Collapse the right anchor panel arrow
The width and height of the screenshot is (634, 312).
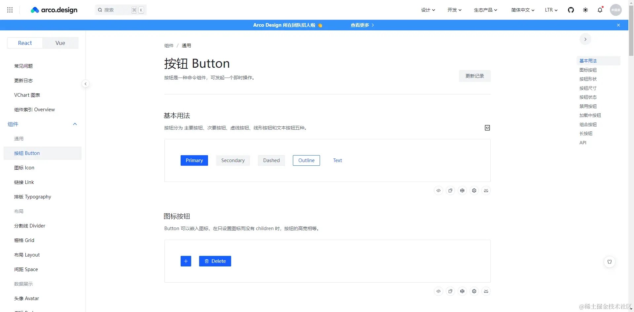[x=585, y=39]
